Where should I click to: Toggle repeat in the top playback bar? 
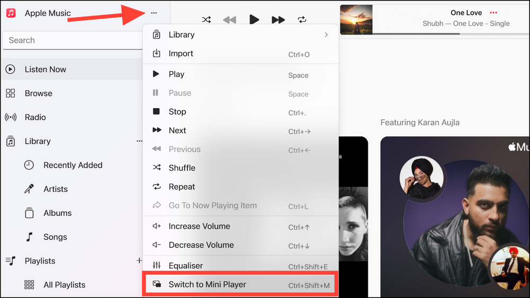[x=302, y=20]
